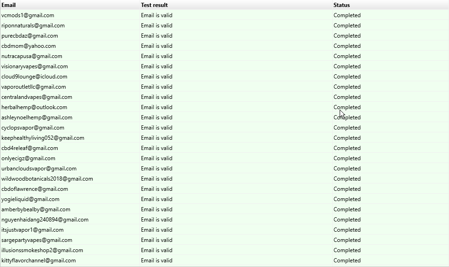Click the Status column header
The width and height of the screenshot is (449, 267).
click(342, 5)
